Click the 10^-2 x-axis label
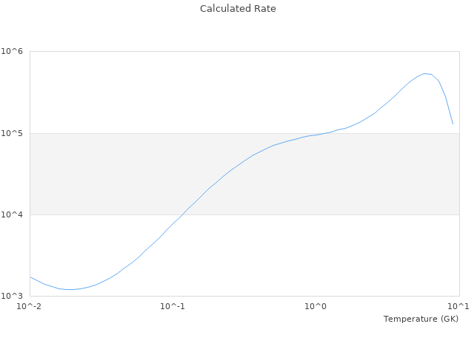 pyautogui.click(x=30, y=306)
